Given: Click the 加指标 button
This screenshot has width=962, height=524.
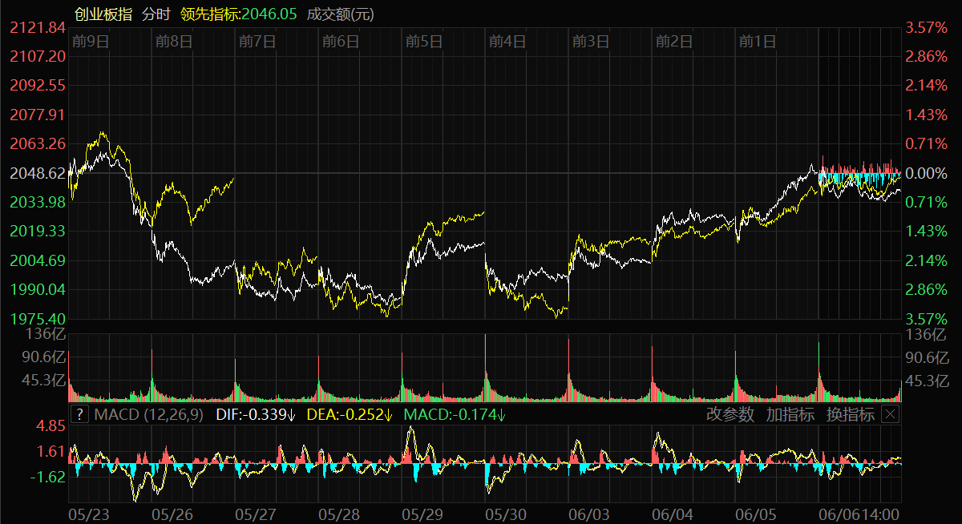Looking at the screenshot, I should tap(790, 414).
